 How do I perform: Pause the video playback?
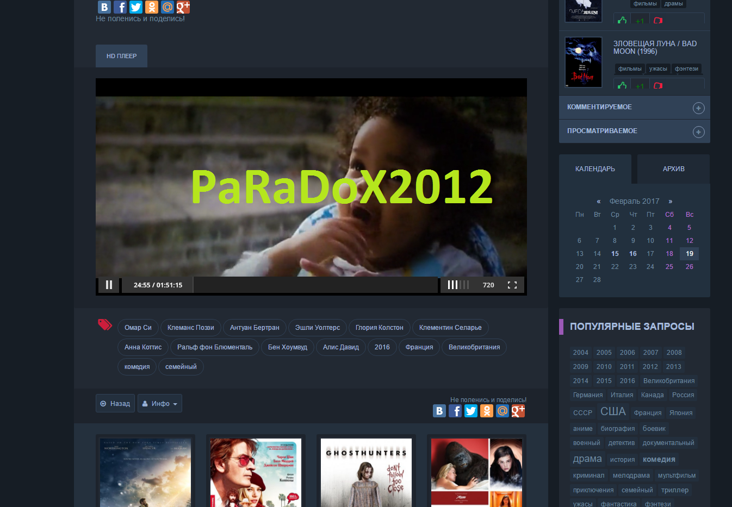pyautogui.click(x=109, y=285)
